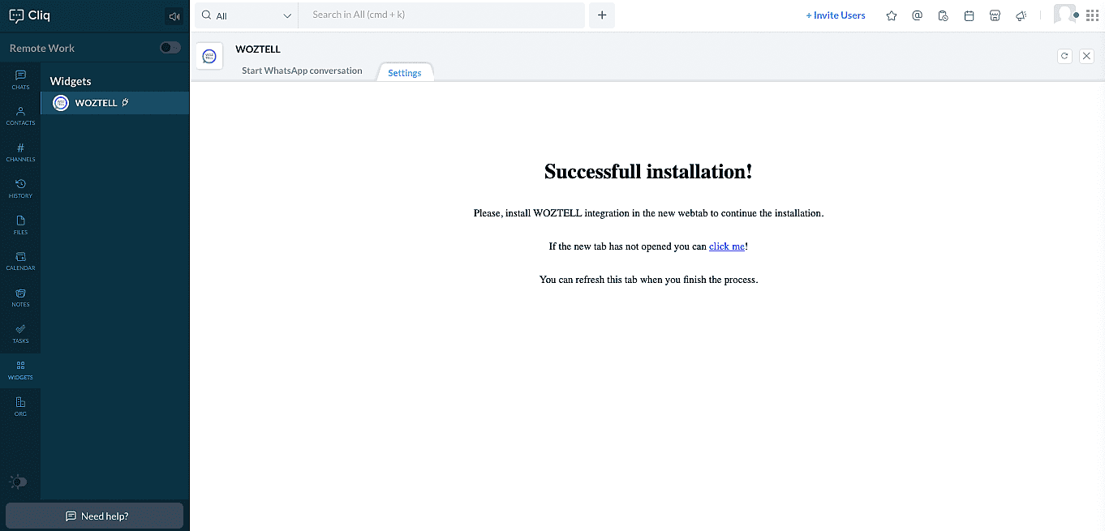The height and width of the screenshot is (531, 1105).
Task: Open the Org section
Action: (20, 406)
